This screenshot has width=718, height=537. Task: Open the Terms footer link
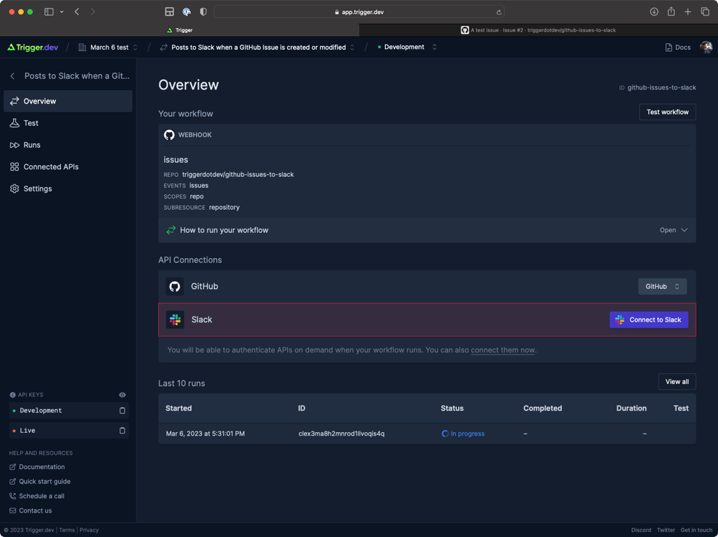(x=67, y=530)
